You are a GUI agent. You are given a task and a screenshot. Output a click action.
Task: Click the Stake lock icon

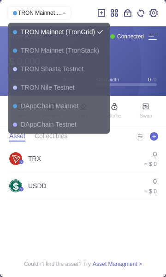[114, 106]
